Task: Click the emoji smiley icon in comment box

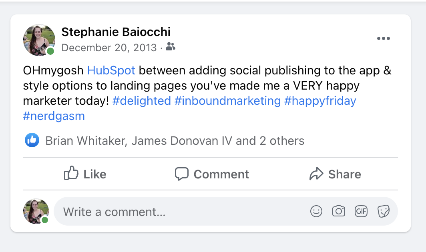Action: pyautogui.click(x=316, y=211)
